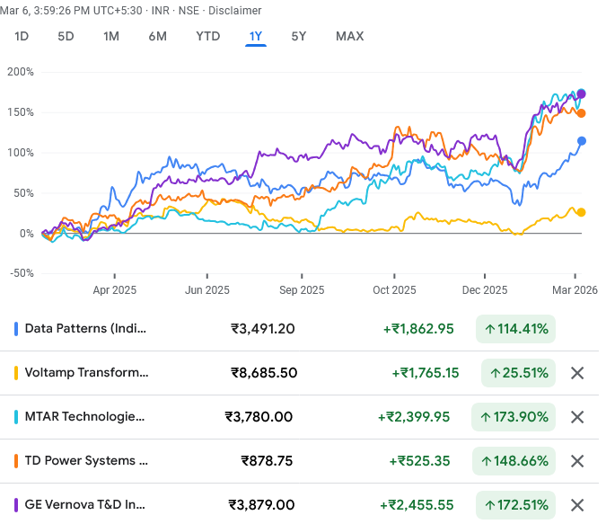
Task: Click price ₹3,780.00
Action: (x=259, y=417)
